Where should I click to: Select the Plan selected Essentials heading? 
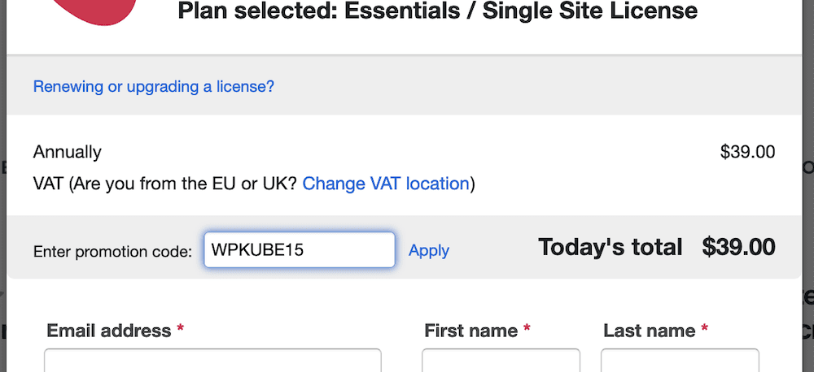[438, 11]
